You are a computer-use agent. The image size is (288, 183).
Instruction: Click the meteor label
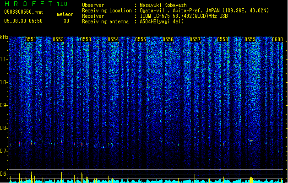[x=65, y=14]
